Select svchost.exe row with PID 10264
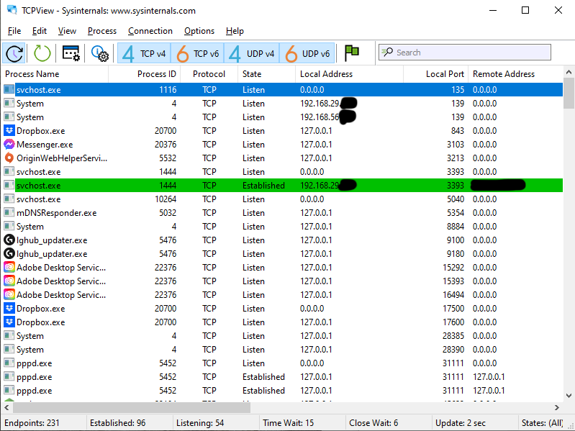Screen dimensions: 575x431 coord(282,199)
